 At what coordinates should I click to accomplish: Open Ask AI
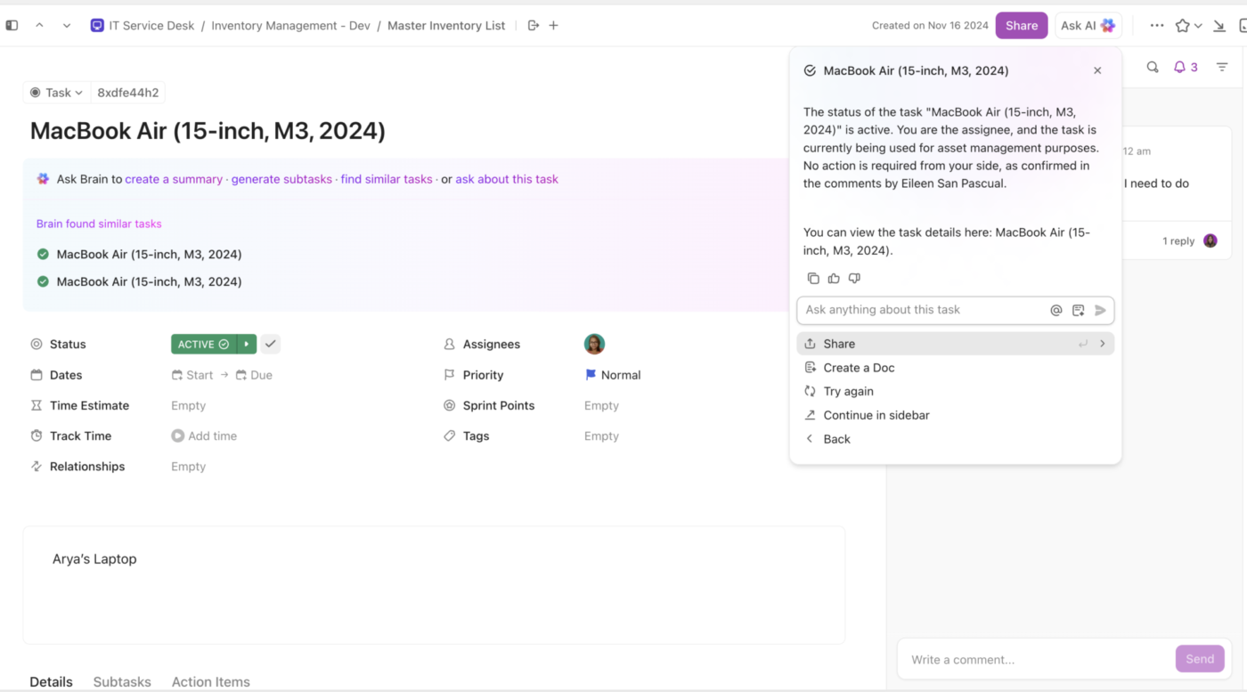click(1088, 26)
